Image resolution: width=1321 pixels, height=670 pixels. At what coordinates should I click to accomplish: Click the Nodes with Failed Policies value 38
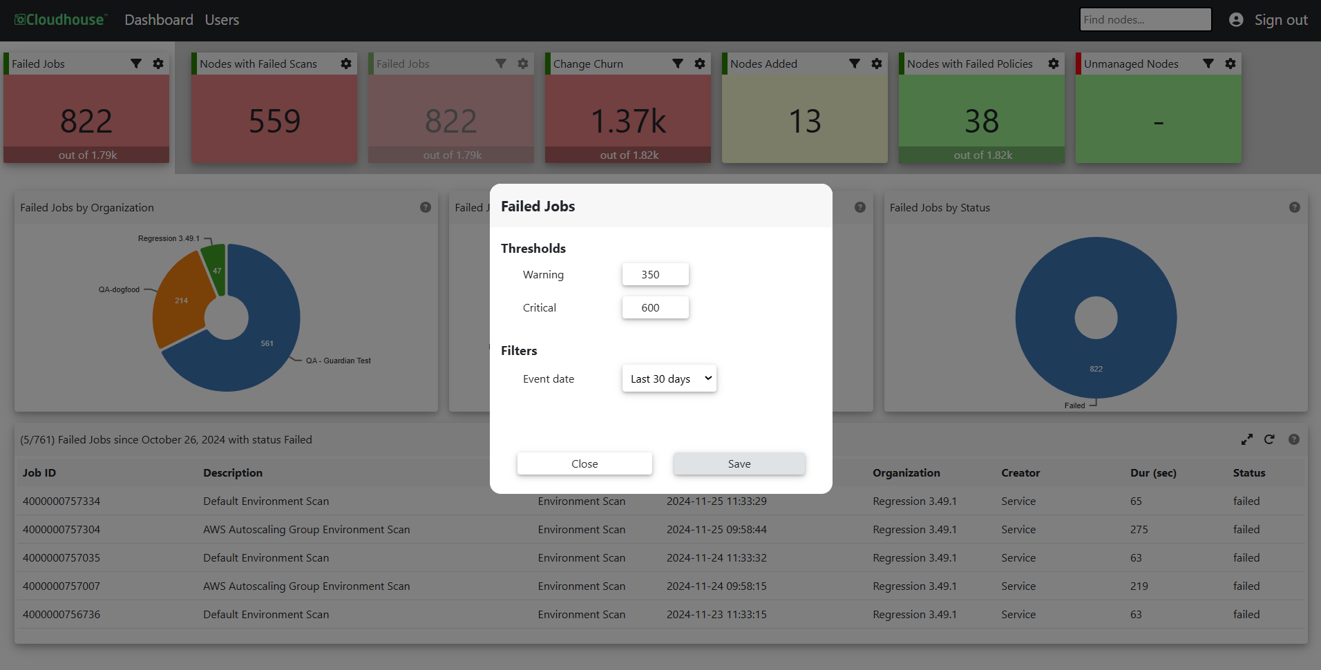pyautogui.click(x=982, y=122)
